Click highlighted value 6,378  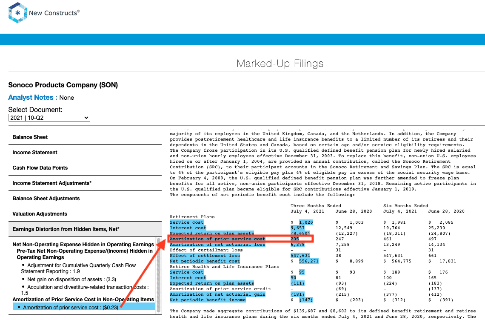[x=297, y=245]
